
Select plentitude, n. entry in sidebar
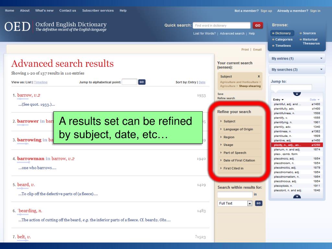click(297, 136)
